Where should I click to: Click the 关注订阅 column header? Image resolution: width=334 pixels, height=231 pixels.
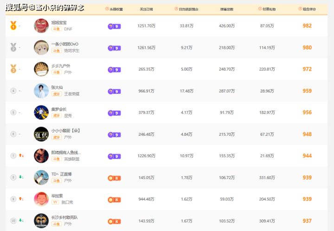(x=146, y=9)
